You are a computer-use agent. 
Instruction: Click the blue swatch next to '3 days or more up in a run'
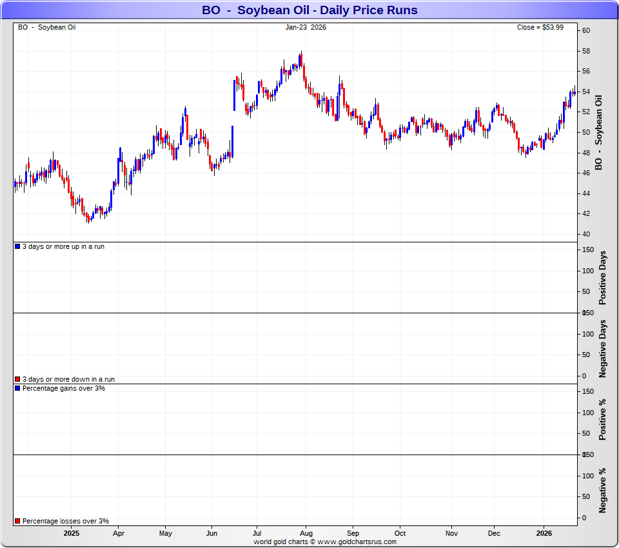(x=17, y=246)
